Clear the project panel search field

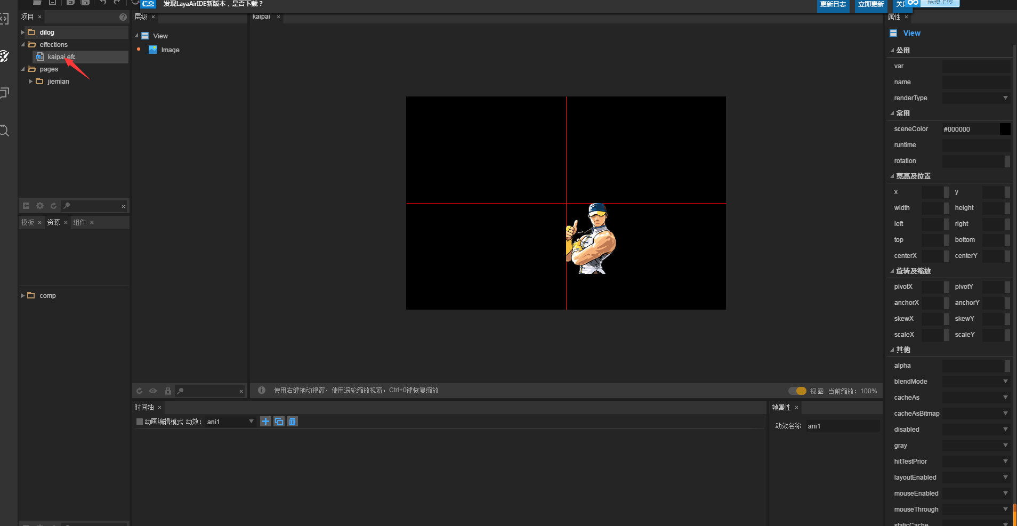click(123, 206)
